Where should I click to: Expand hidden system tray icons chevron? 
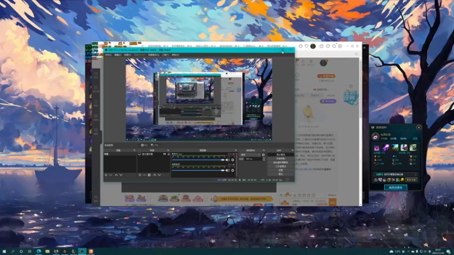tap(409, 252)
